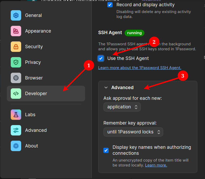Image resolution: width=205 pixels, height=179 pixels.
Task: Click the About 1Password logo icon
Action: tap(16, 146)
